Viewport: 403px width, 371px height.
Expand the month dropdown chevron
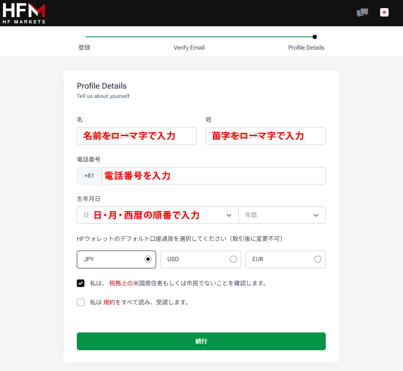(229, 215)
